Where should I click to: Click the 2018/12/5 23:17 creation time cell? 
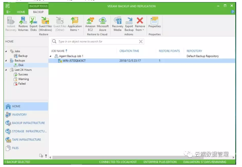tap(130, 61)
